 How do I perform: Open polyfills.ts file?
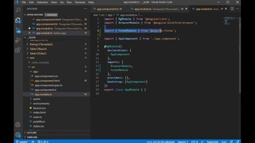[x=39, y=122]
